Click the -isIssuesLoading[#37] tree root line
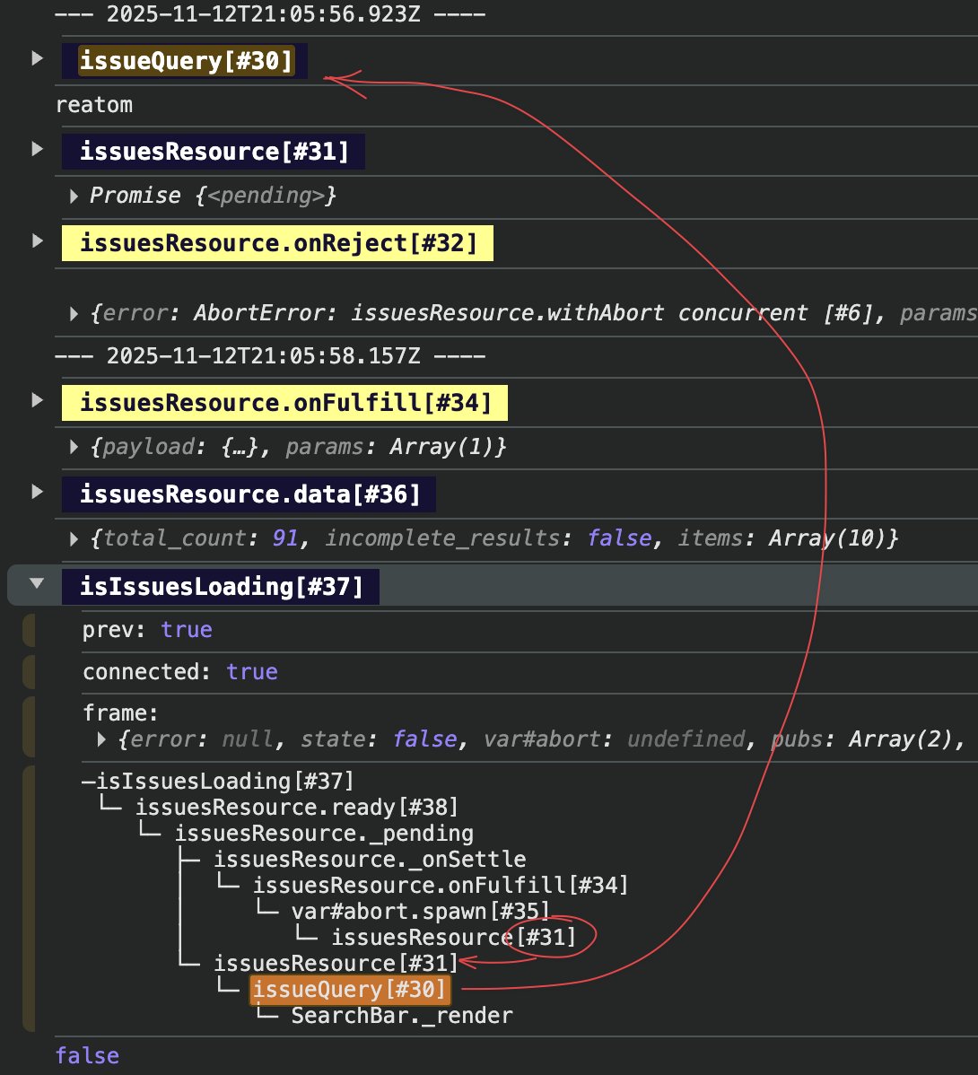 tap(218, 781)
